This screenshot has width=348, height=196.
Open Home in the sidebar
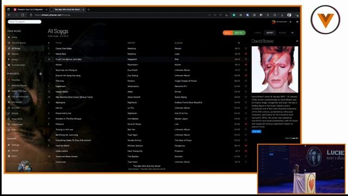(x=14, y=38)
